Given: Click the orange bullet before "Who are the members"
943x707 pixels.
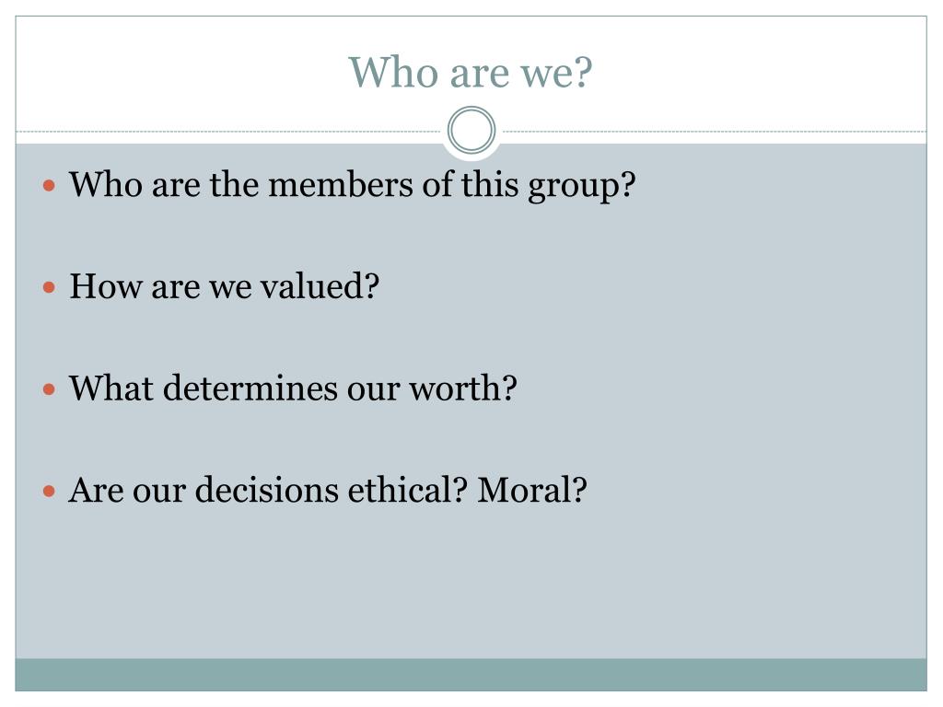Looking at the screenshot, I should click(50, 186).
